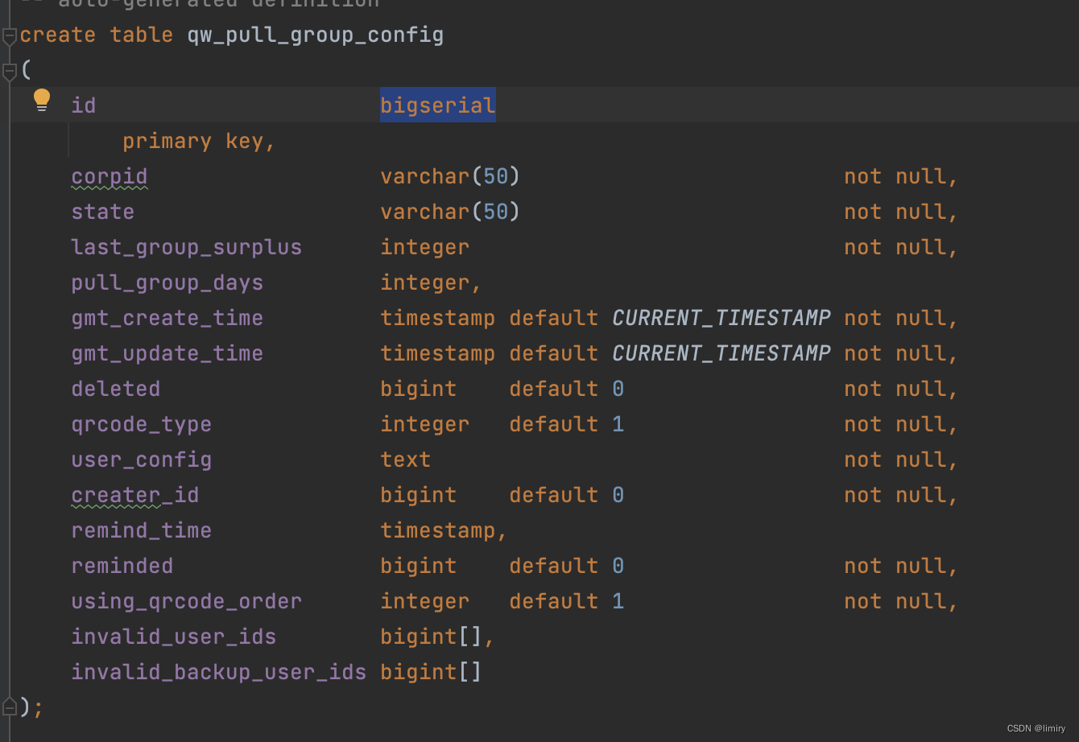Click the gmt_update_time column name
The width and height of the screenshot is (1079, 742).
pos(167,353)
